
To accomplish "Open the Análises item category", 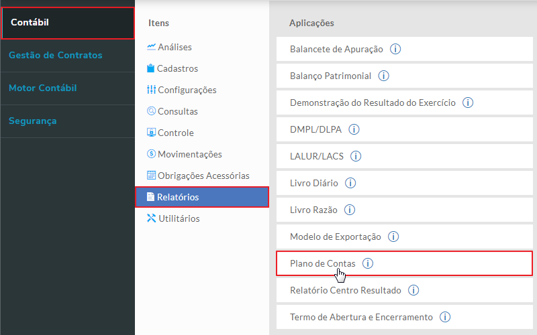I will coord(175,47).
